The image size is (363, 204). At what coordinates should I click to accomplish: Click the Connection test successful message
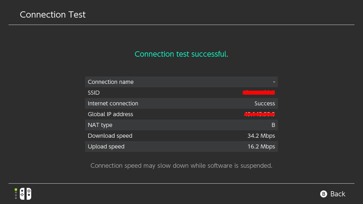click(x=181, y=54)
